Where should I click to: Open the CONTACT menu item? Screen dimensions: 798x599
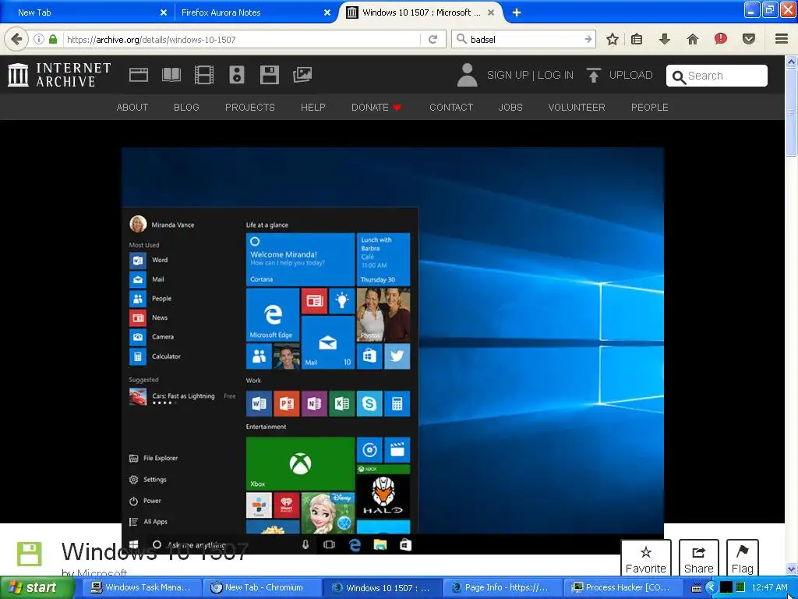[x=451, y=108]
